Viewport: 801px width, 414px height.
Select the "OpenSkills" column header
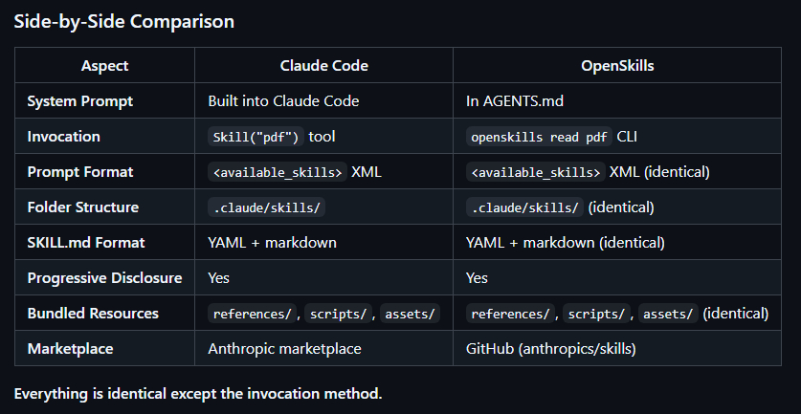617,65
